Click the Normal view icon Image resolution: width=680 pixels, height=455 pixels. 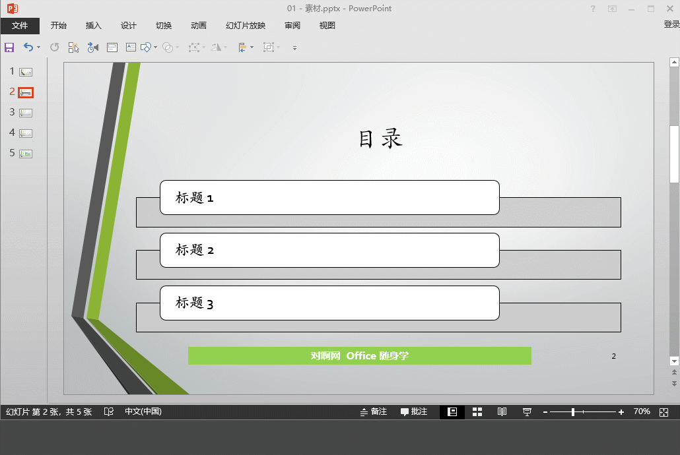point(452,411)
